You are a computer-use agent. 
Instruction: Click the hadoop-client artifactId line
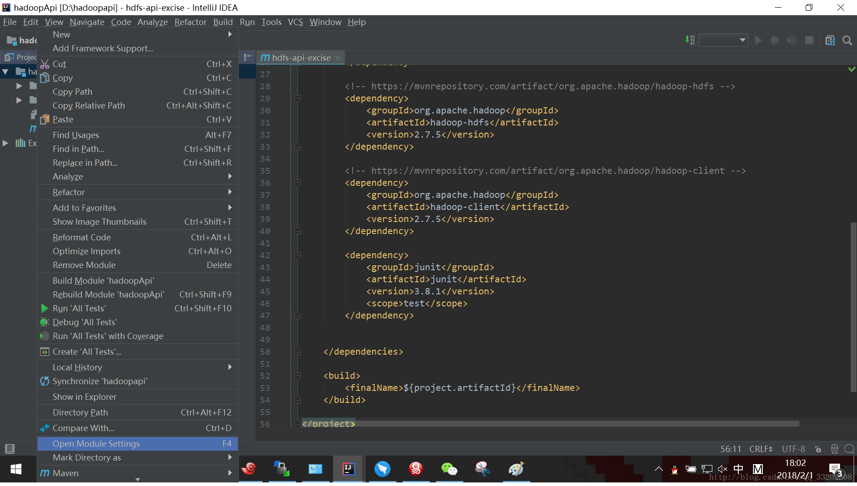tap(468, 207)
